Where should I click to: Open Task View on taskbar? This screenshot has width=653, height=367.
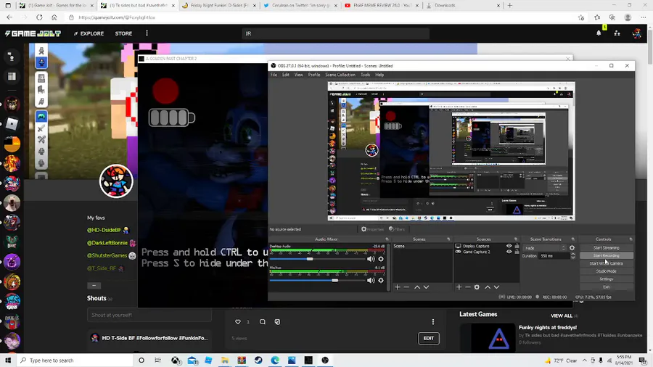tap(157, 360)
